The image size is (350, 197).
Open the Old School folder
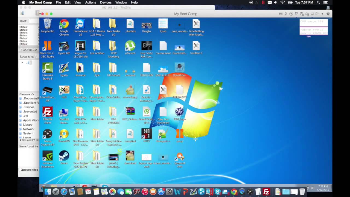pyautogui.click(x=113, y=70)
